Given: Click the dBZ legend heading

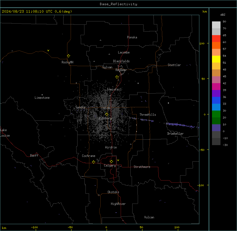Looking at the screenshot, I should tap(223, 15).
